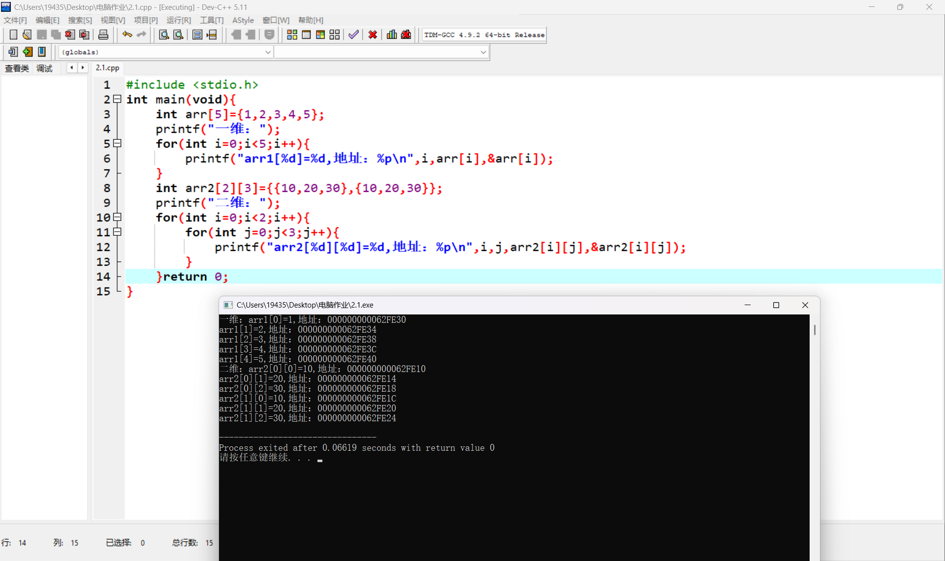Open the 运行[R] menu
Screen dimensions: 945x561
pos(178,20)
